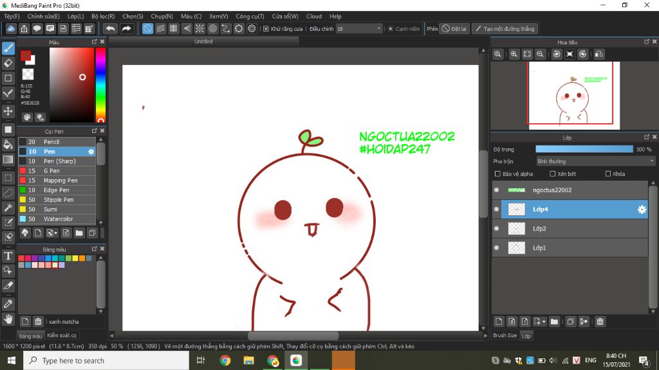Enable the circle snap guide icon
659x370 pixels.
pos(212,28)
